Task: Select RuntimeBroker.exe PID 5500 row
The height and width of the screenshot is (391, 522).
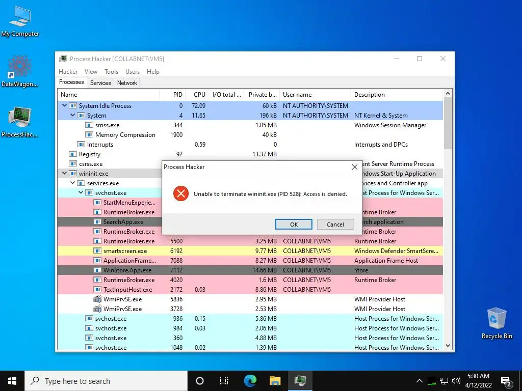Action: 250,241
